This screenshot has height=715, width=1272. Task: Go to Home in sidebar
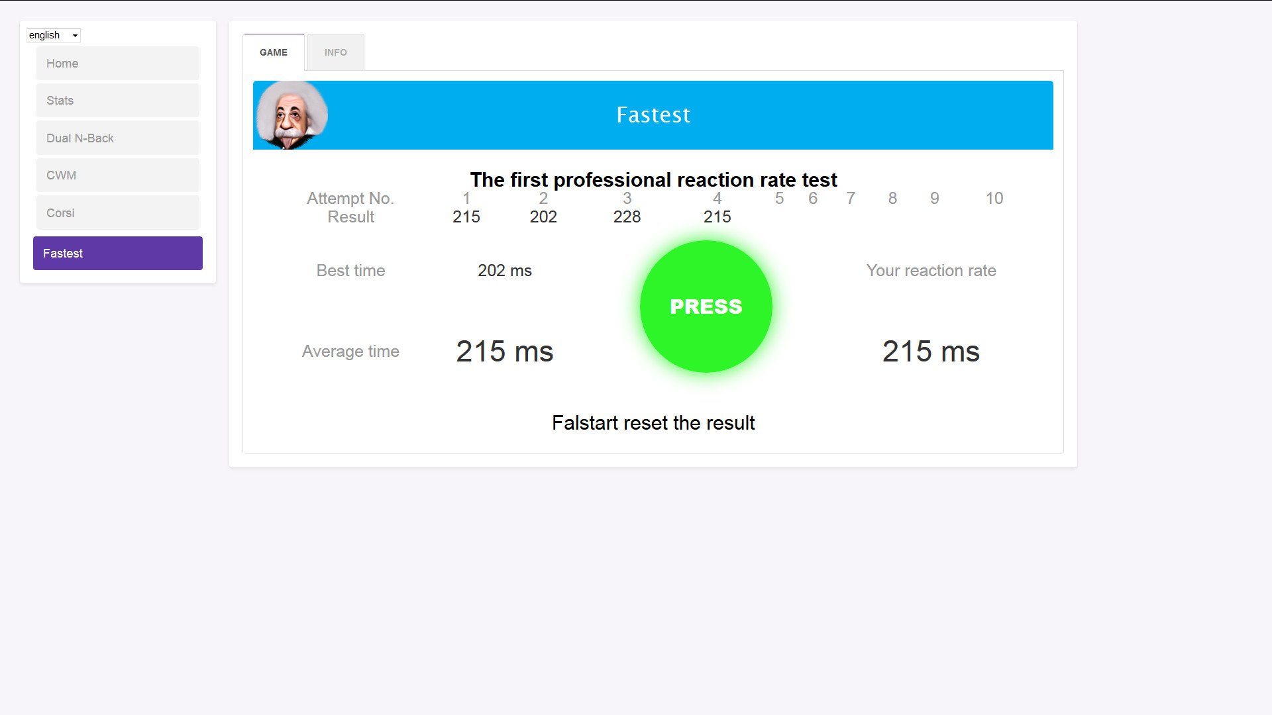pos(117,64)
